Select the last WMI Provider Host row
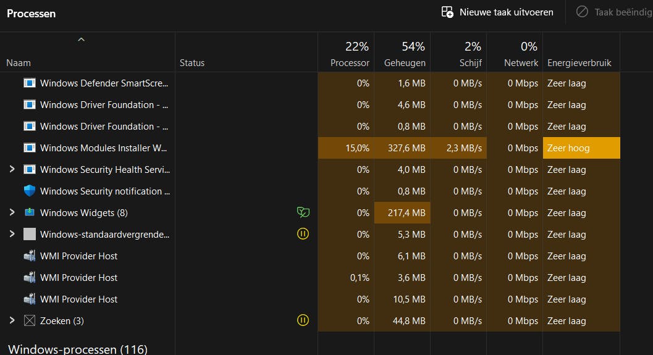Screen dimensions: 653x355 tap(79, 299)
